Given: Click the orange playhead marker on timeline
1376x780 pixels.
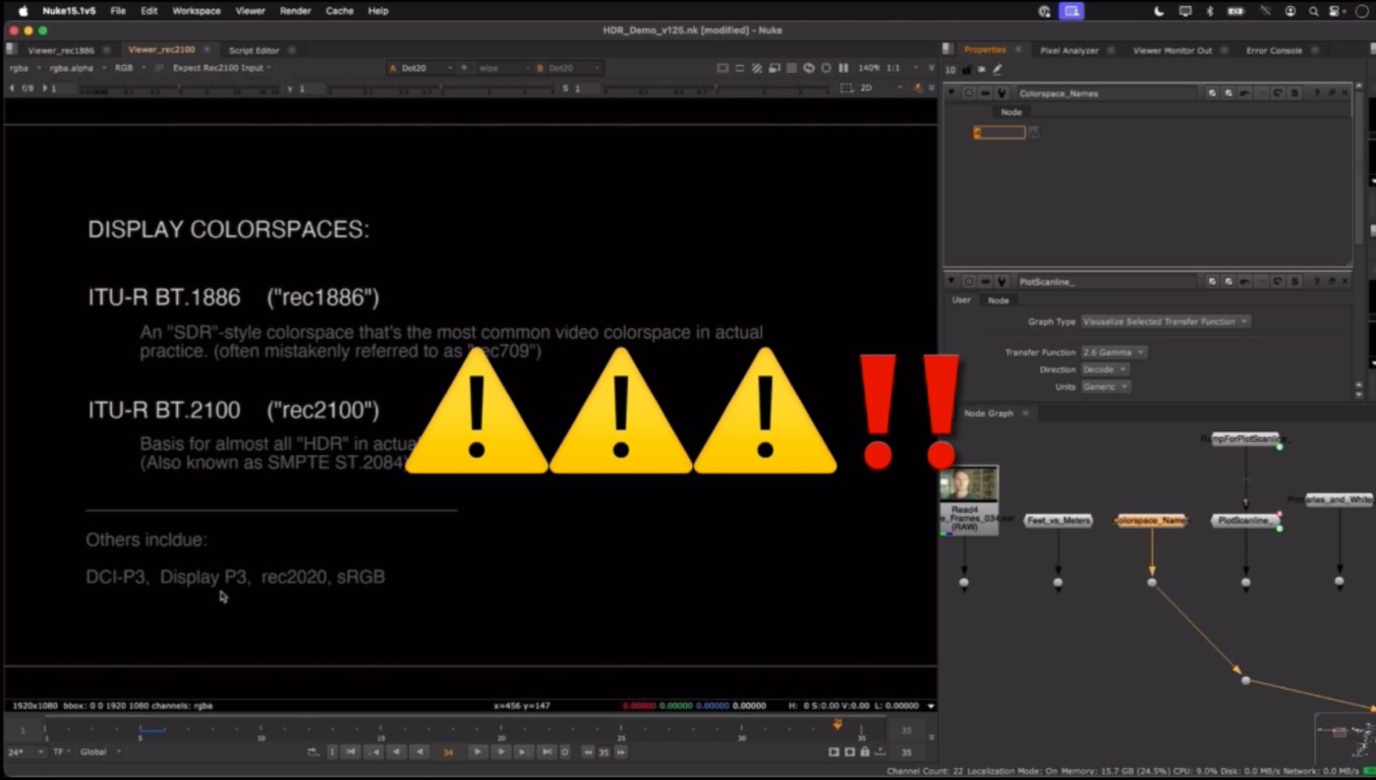Looking at the screenshot, I should 837,725.
